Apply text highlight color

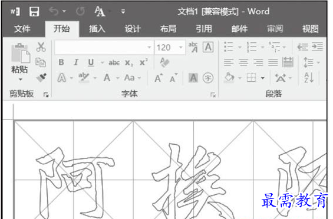[x=84, y=78]
